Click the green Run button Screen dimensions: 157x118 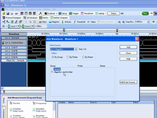145,13
